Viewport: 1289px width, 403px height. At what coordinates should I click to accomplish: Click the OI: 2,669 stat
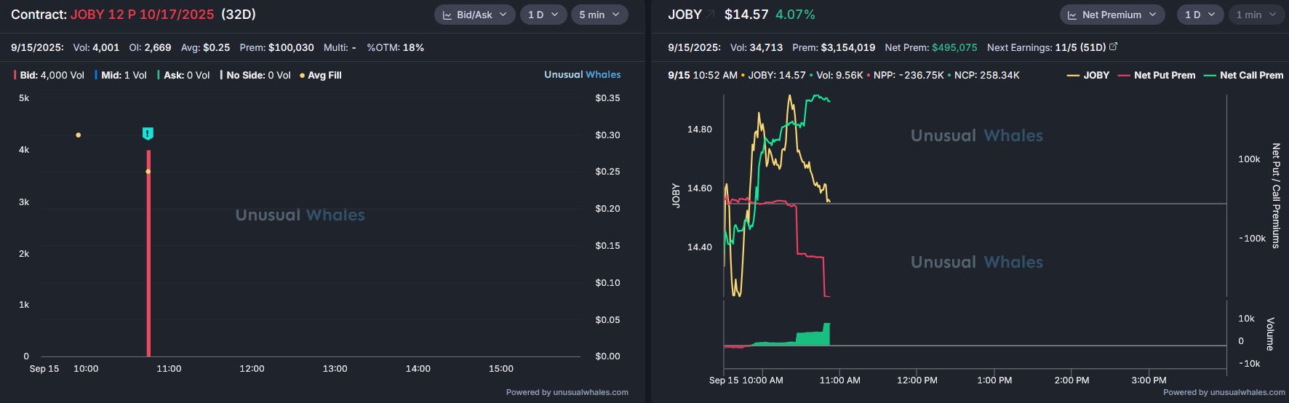150,47
